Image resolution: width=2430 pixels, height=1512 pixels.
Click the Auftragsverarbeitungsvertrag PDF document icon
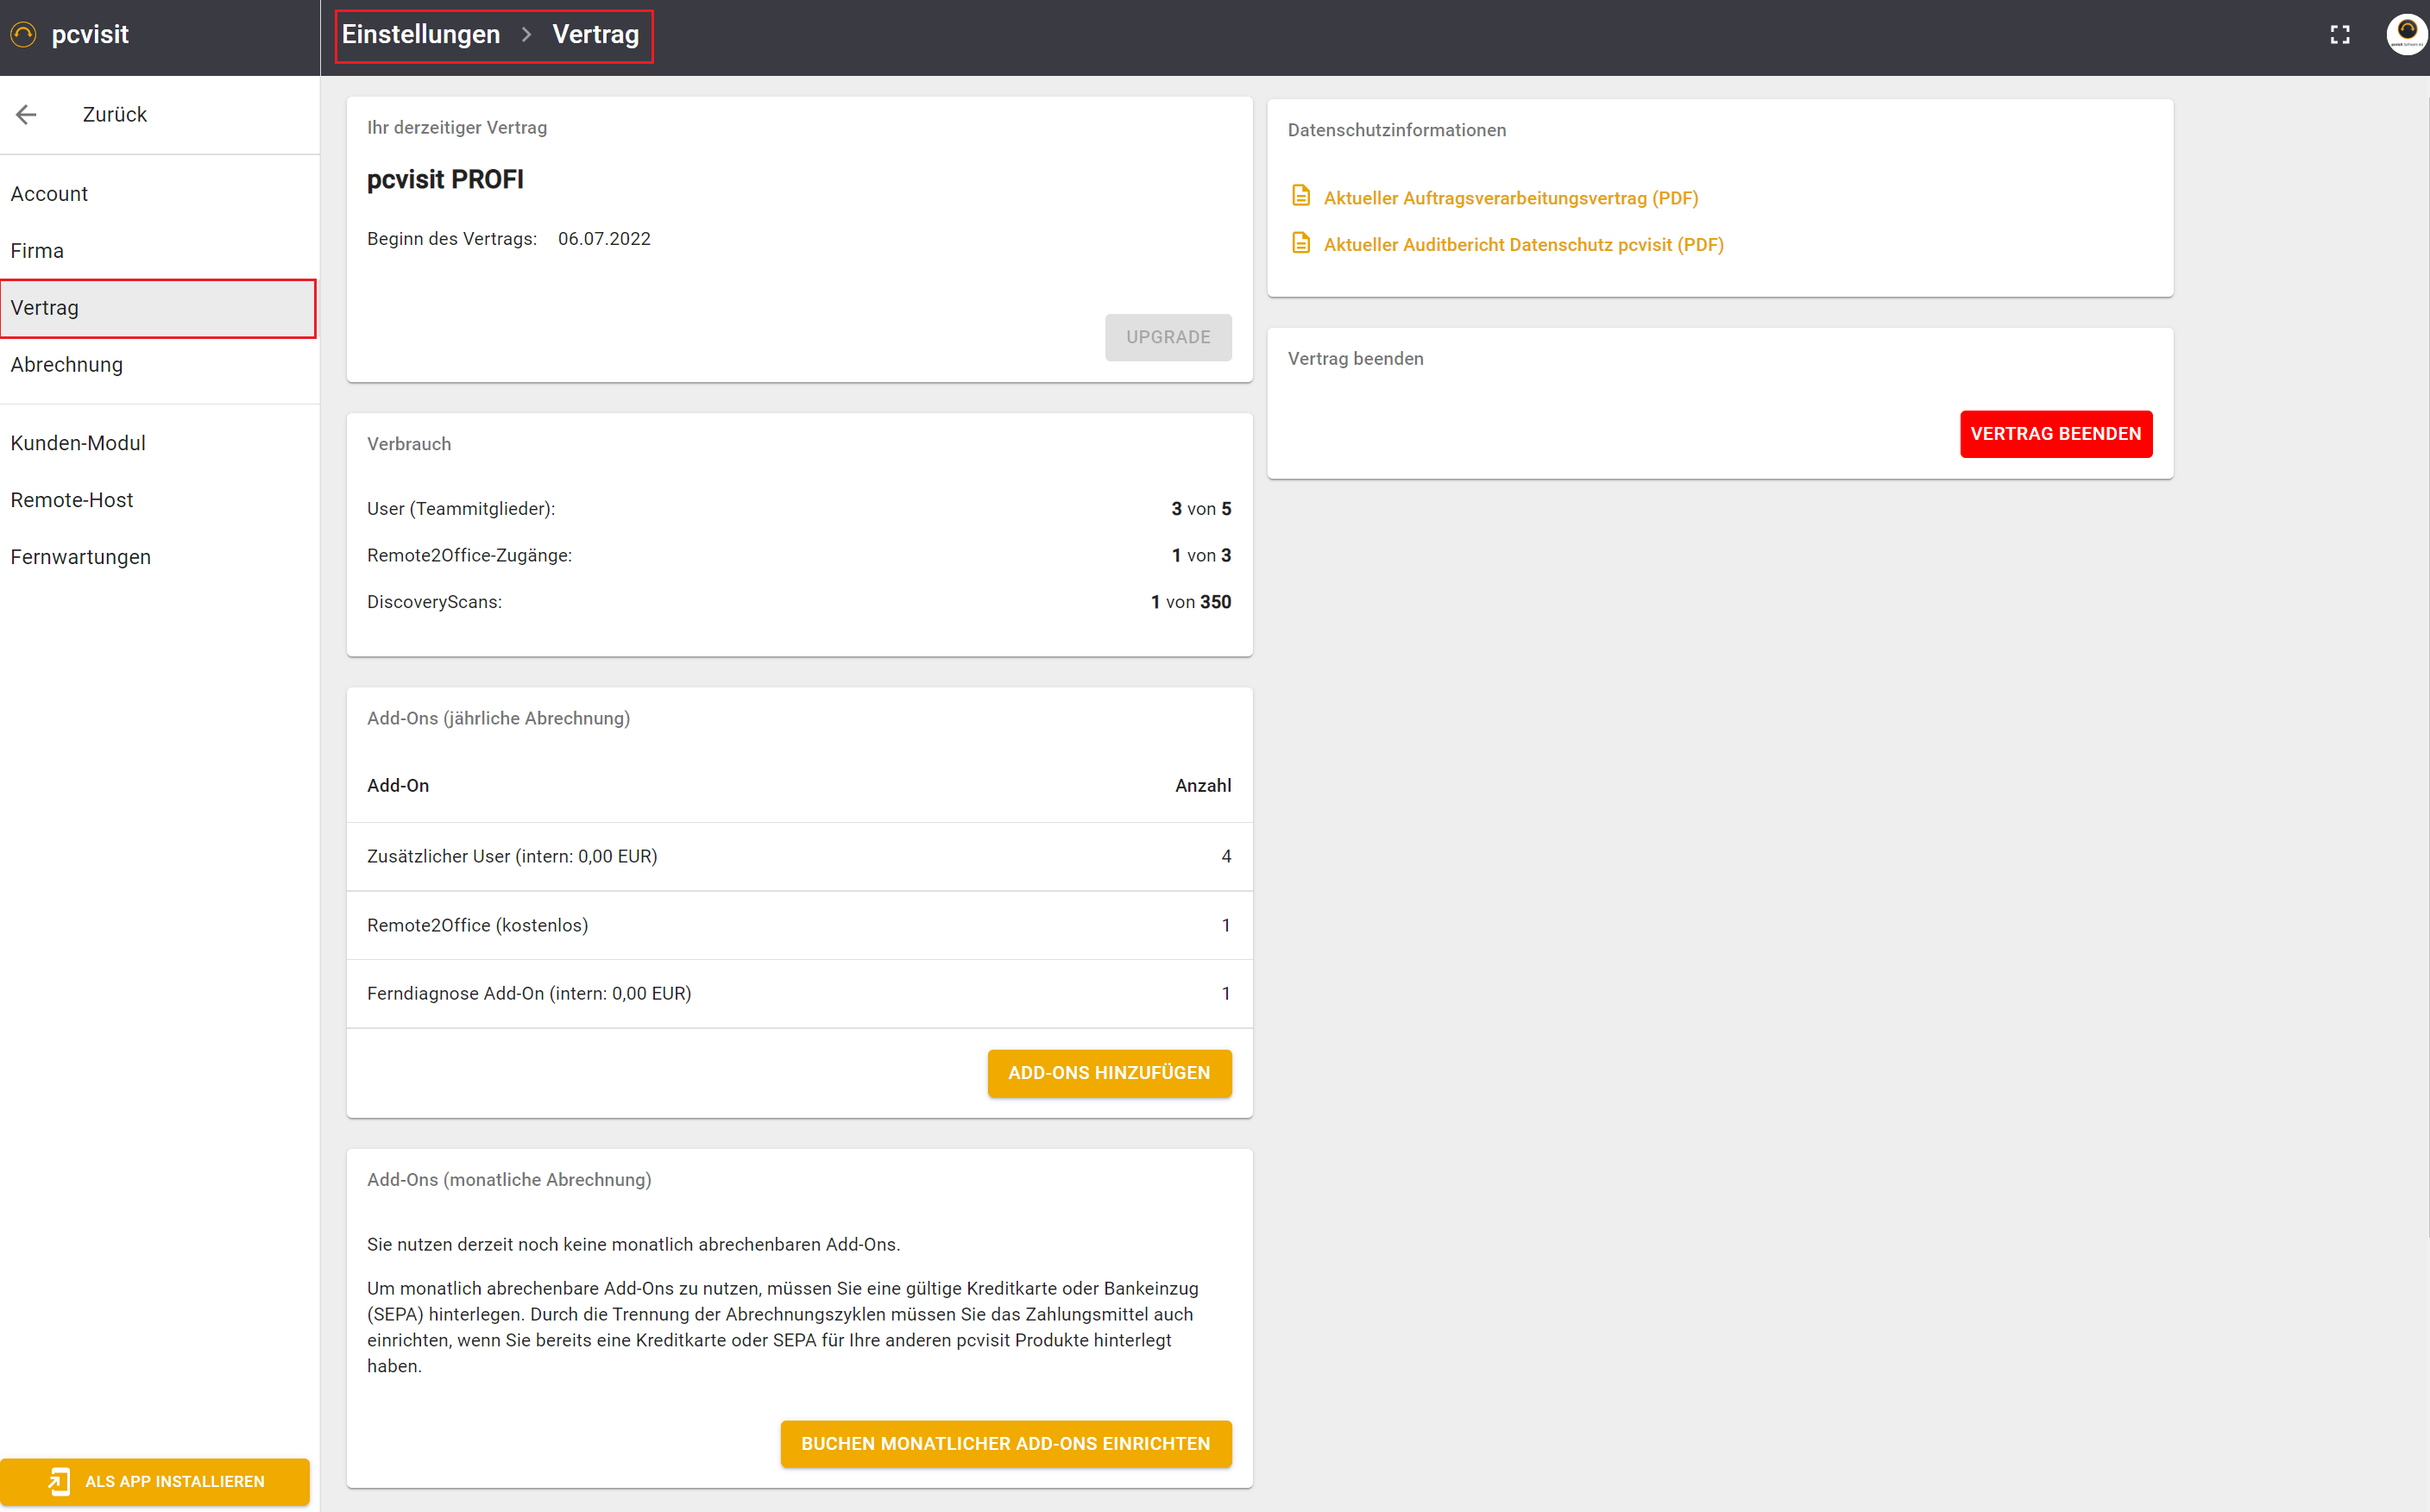[x=1300, y=196]
